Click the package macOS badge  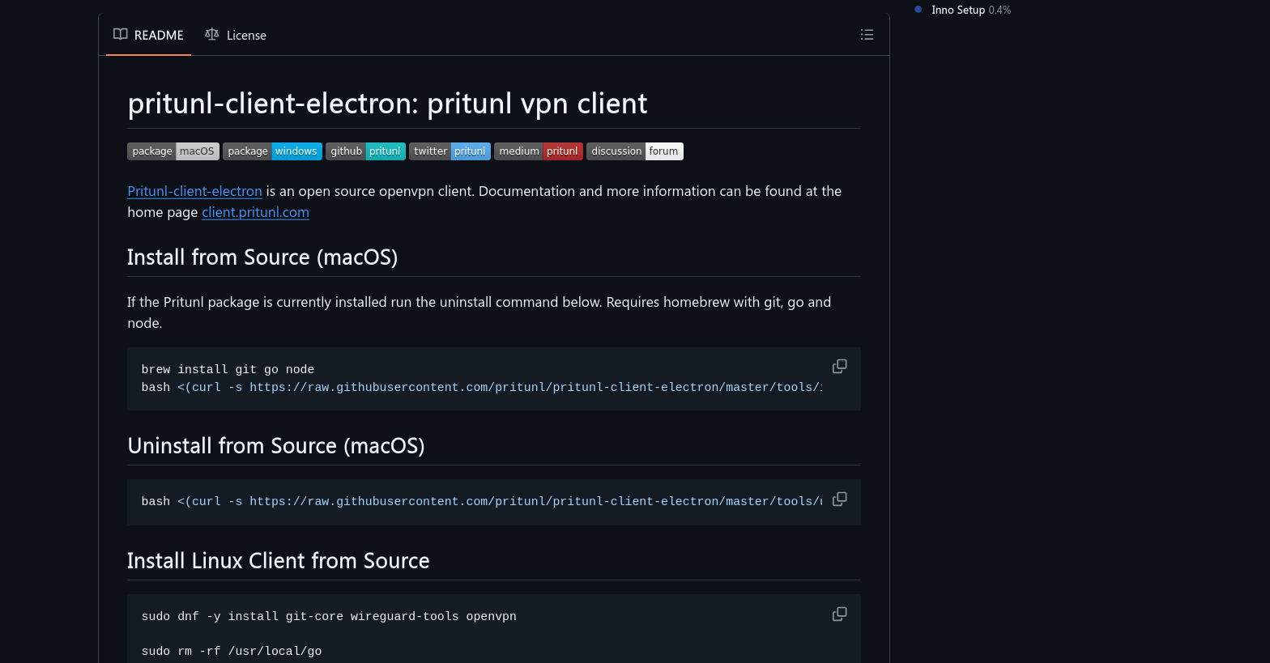tap(173, 151)
